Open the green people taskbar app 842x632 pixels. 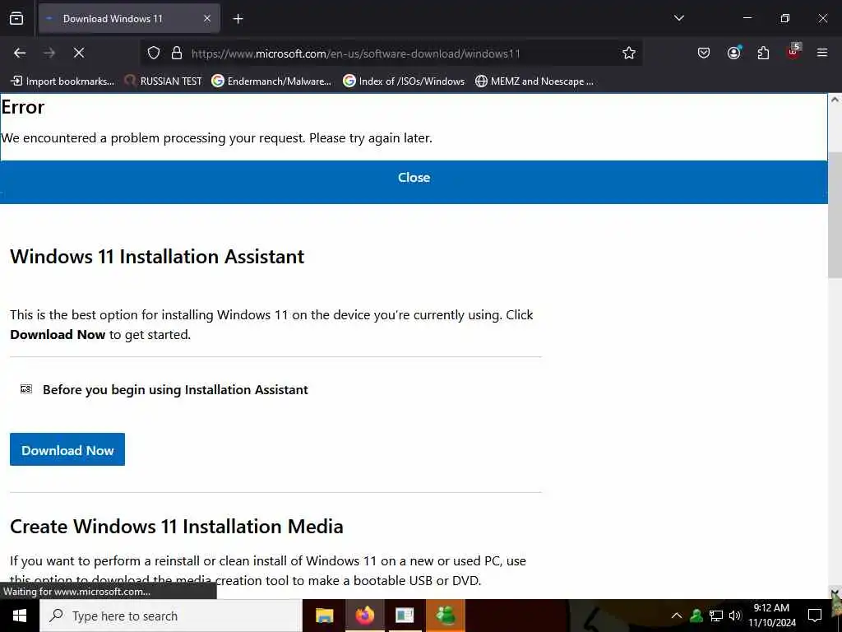[x=446, y=616]
